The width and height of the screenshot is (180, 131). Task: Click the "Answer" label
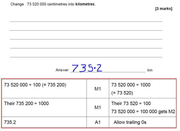tap(62, 70)
